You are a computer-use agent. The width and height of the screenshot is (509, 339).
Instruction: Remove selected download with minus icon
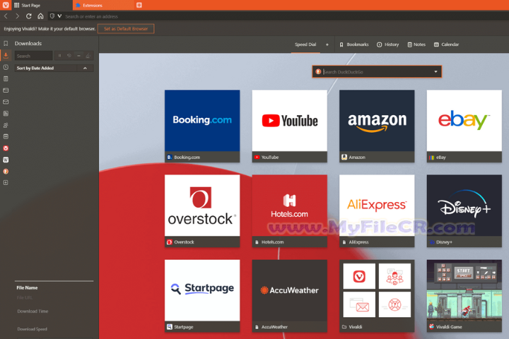pyautogui.click(x=78, y=56)
